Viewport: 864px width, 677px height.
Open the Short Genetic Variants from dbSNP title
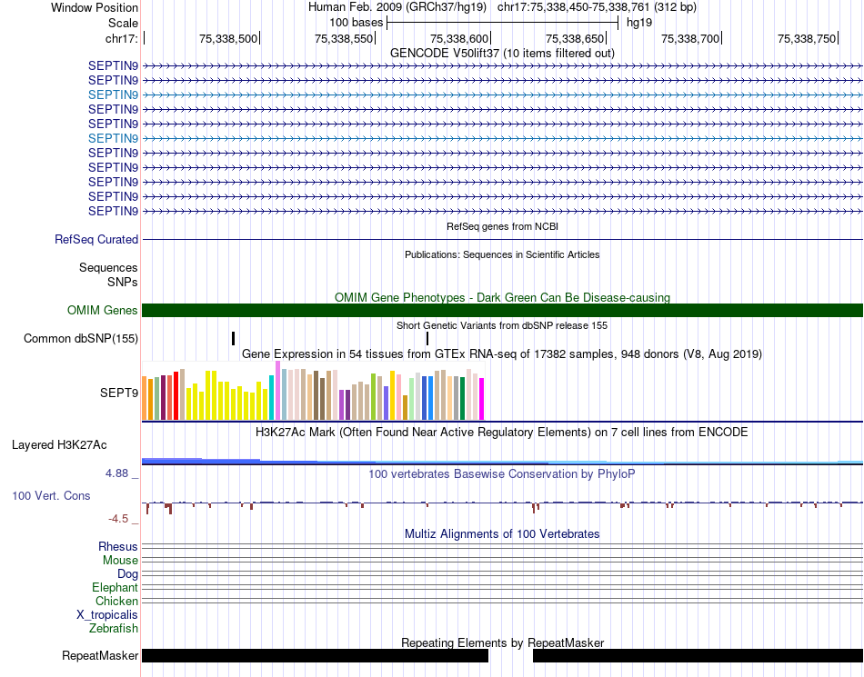(x=502, y=325)
